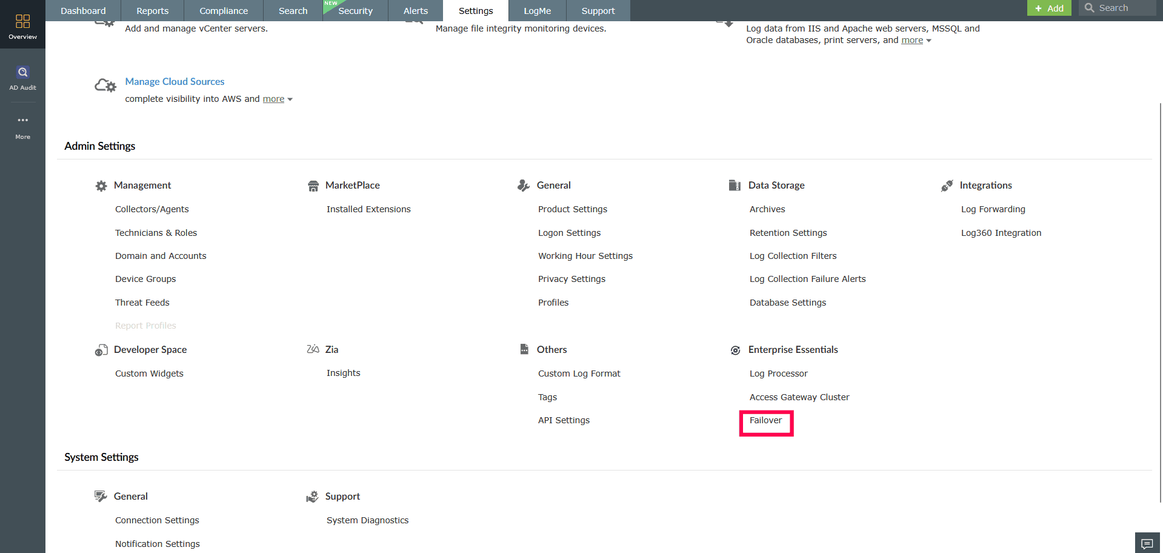Open Tags under Others

[x=547, y=397]
